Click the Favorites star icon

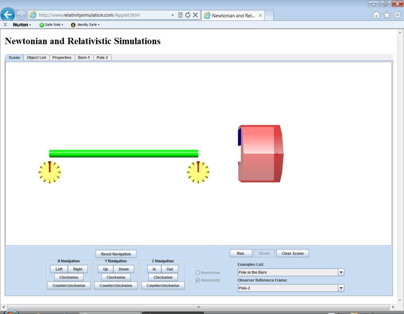click(x=387, y=15)
